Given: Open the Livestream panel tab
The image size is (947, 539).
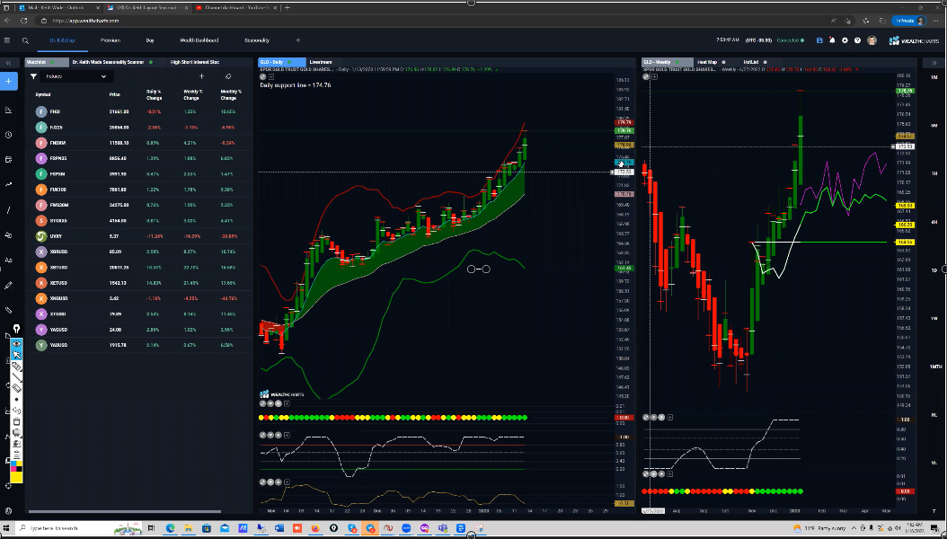Looking at the screenshot, I should [x=321, y=62].
